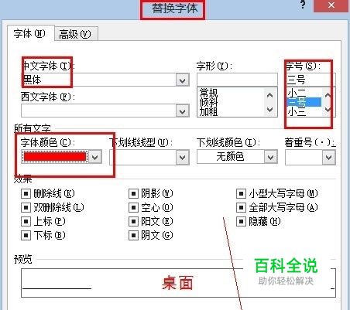Image resolution: width=350 pixels, height=310 pixels.
Task: Open the 下划线线型 dropdown arrow
Action: tap(182, 157)
